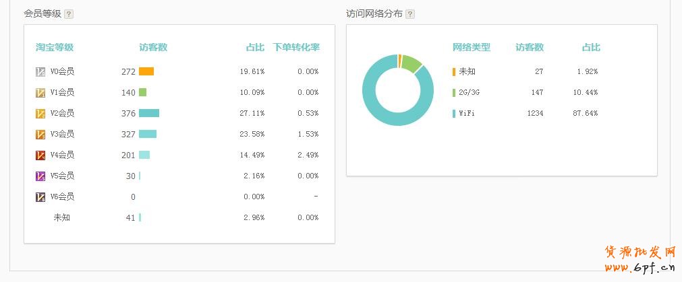Screen dimensions: 682x282
Task: Click the 2.49% conversion rate
Action: tap(308, 155)
